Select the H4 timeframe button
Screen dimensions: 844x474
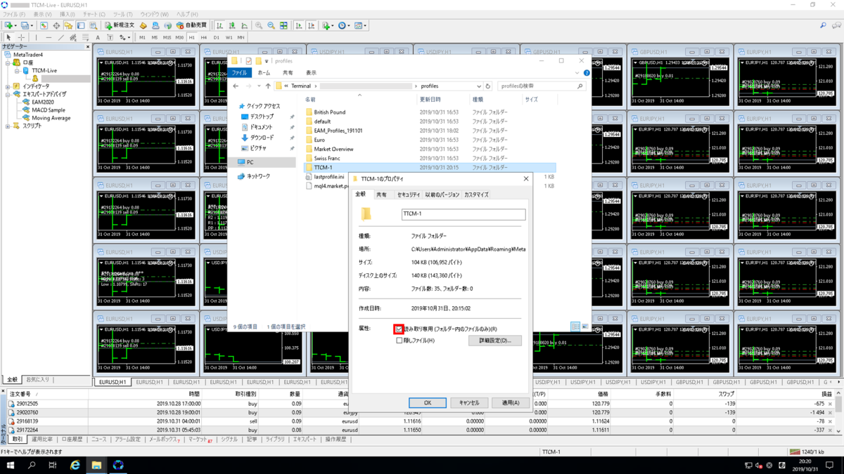[x=204, y=37]
